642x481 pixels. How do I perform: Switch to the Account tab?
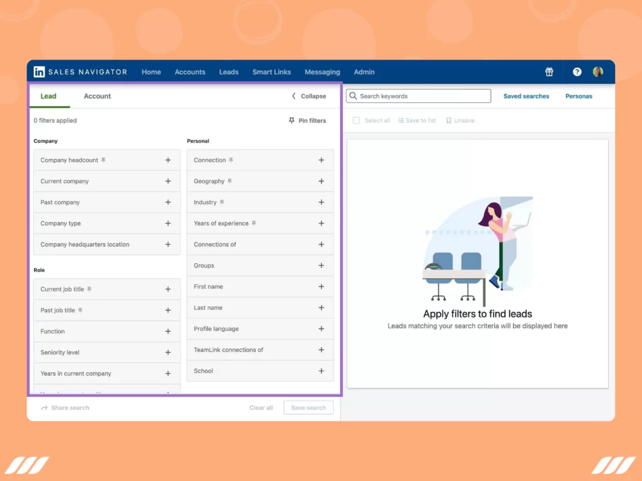(97, 96)
